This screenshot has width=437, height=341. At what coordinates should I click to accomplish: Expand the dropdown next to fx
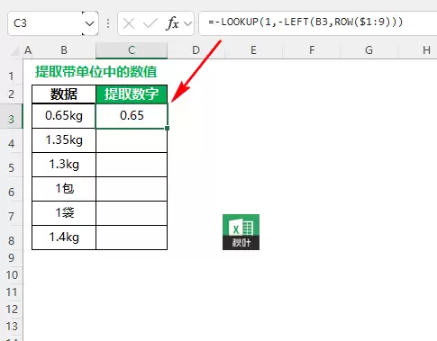188,23
